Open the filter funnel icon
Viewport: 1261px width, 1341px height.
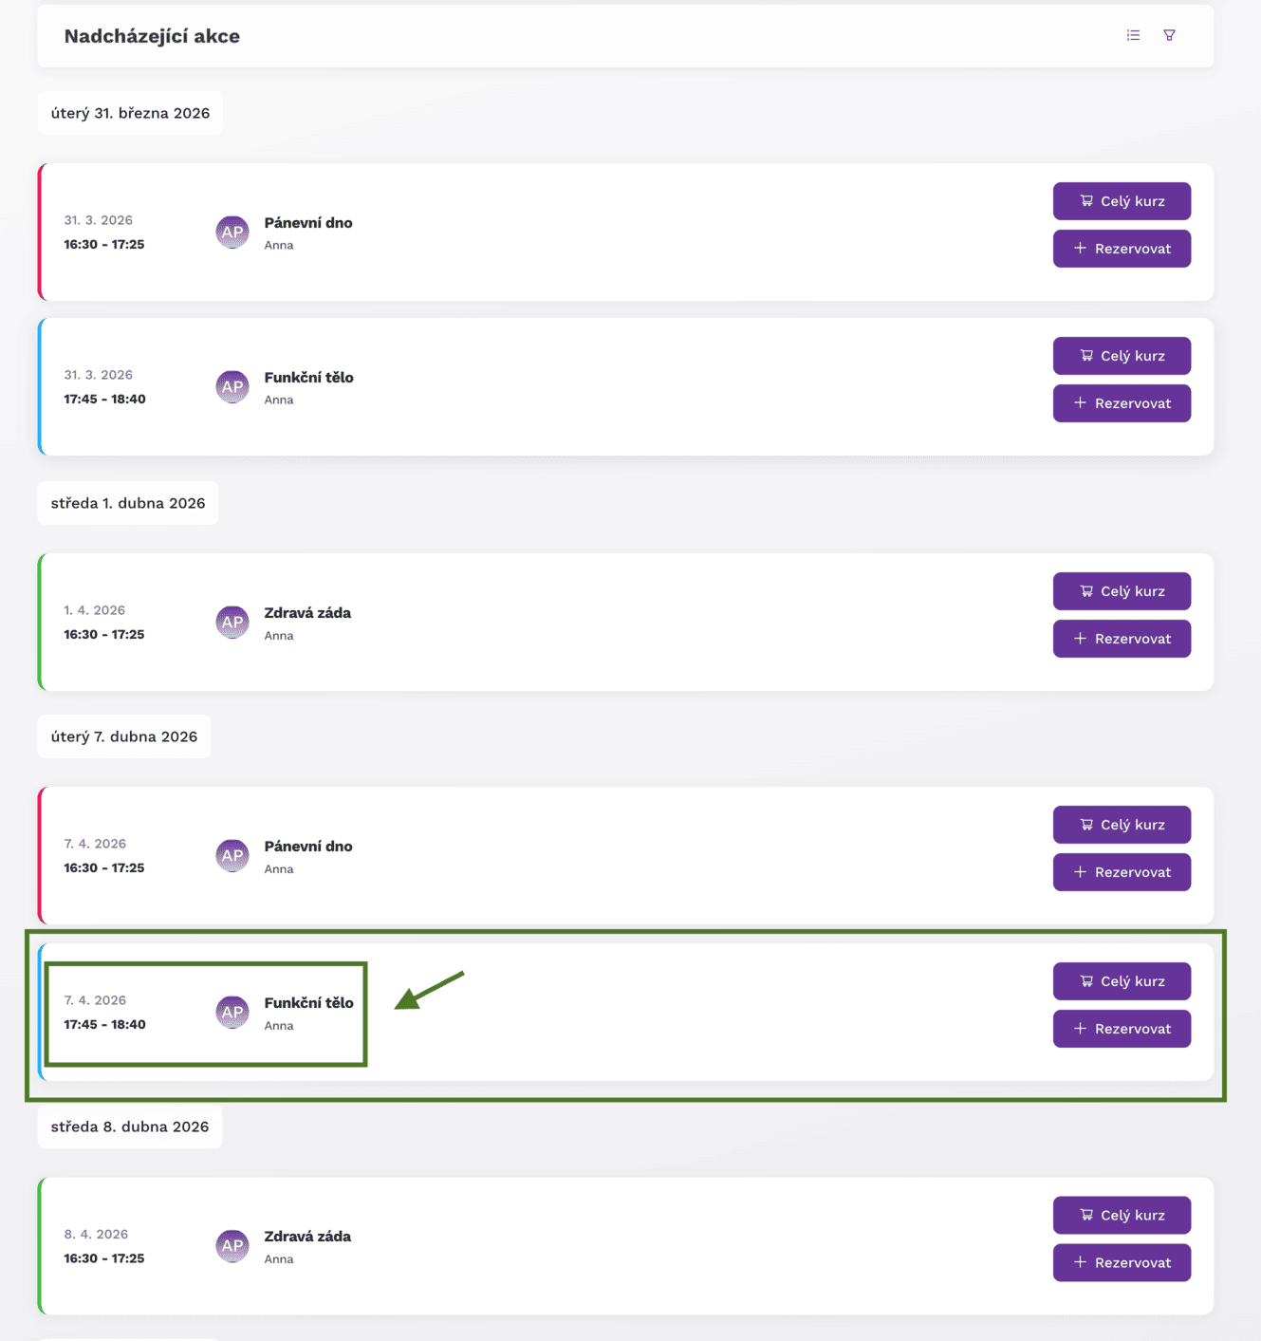click(1169, 35)
